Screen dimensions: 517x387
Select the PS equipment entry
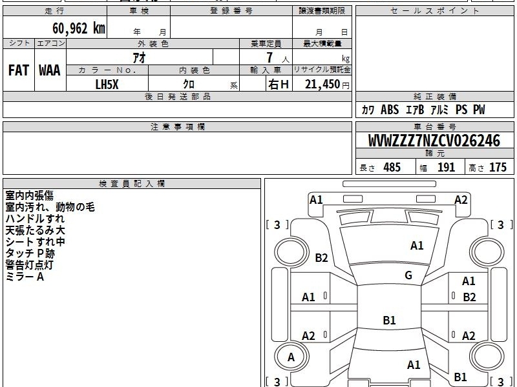point(461,110)
